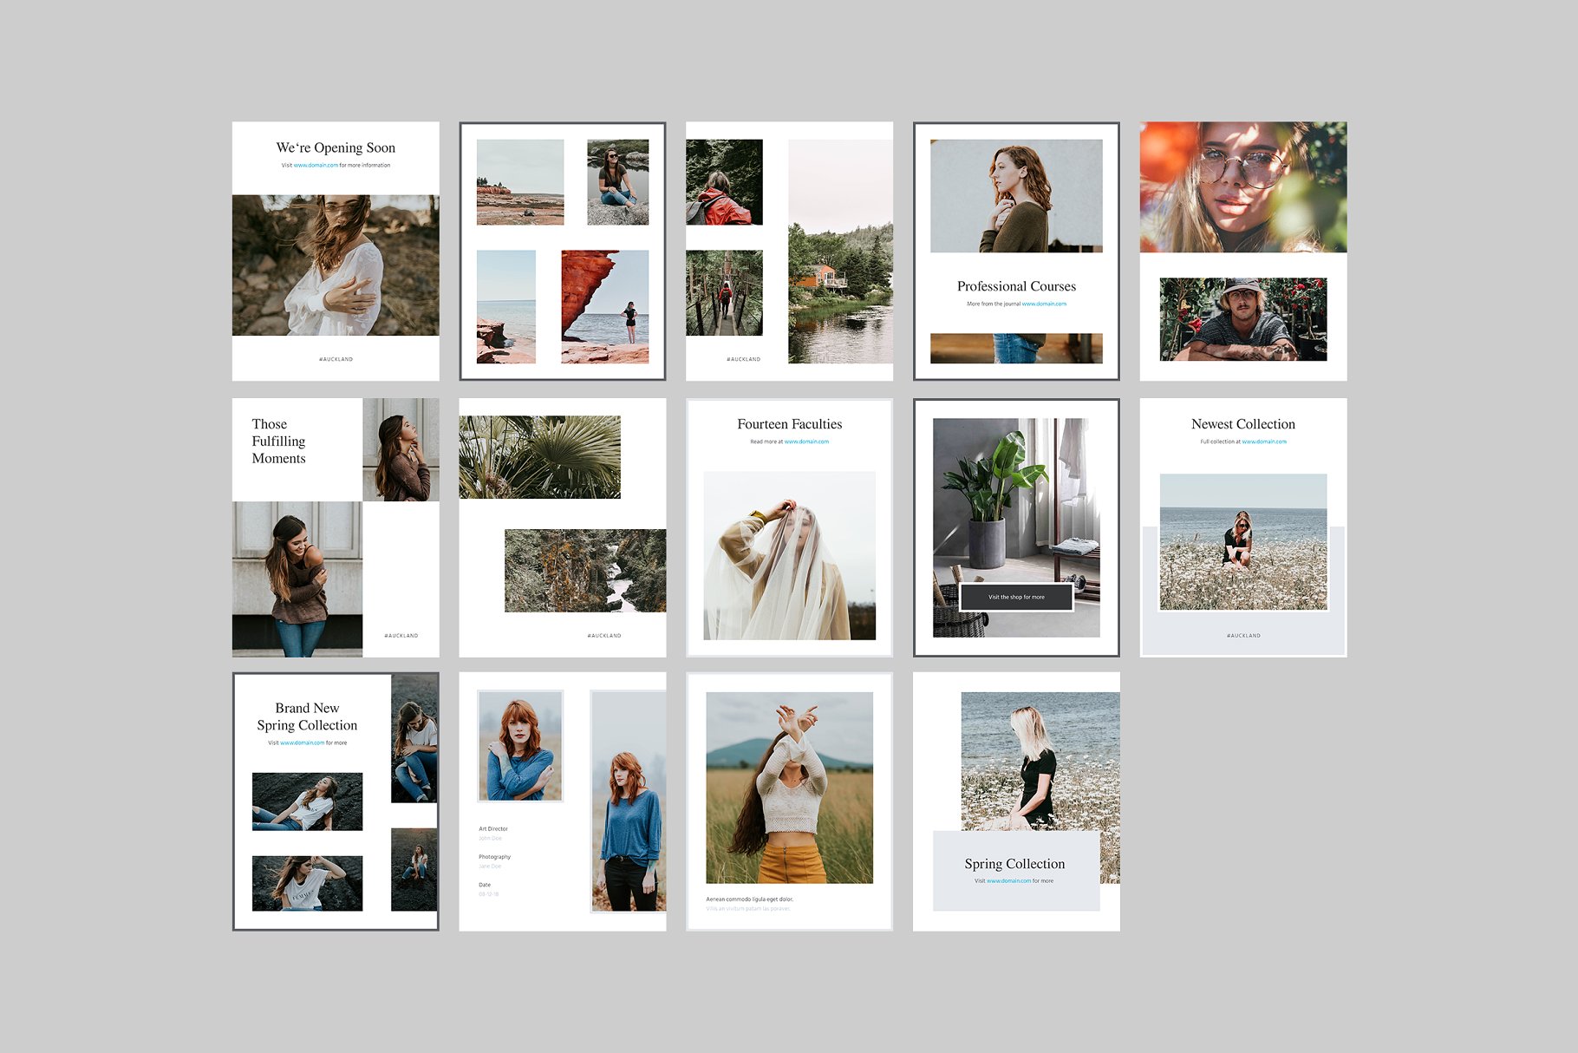Click the Newest Collection heading

[1242, 424]
